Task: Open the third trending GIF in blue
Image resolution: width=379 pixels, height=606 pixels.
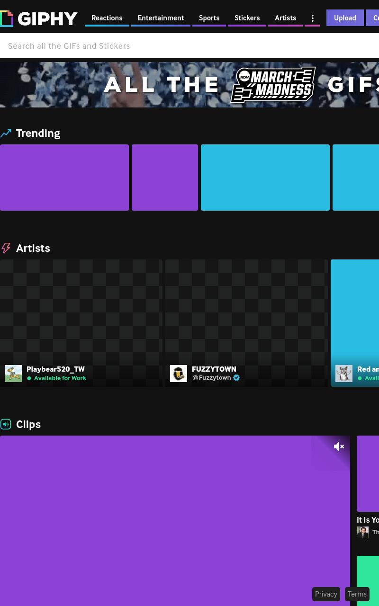Action: [265, 178]
